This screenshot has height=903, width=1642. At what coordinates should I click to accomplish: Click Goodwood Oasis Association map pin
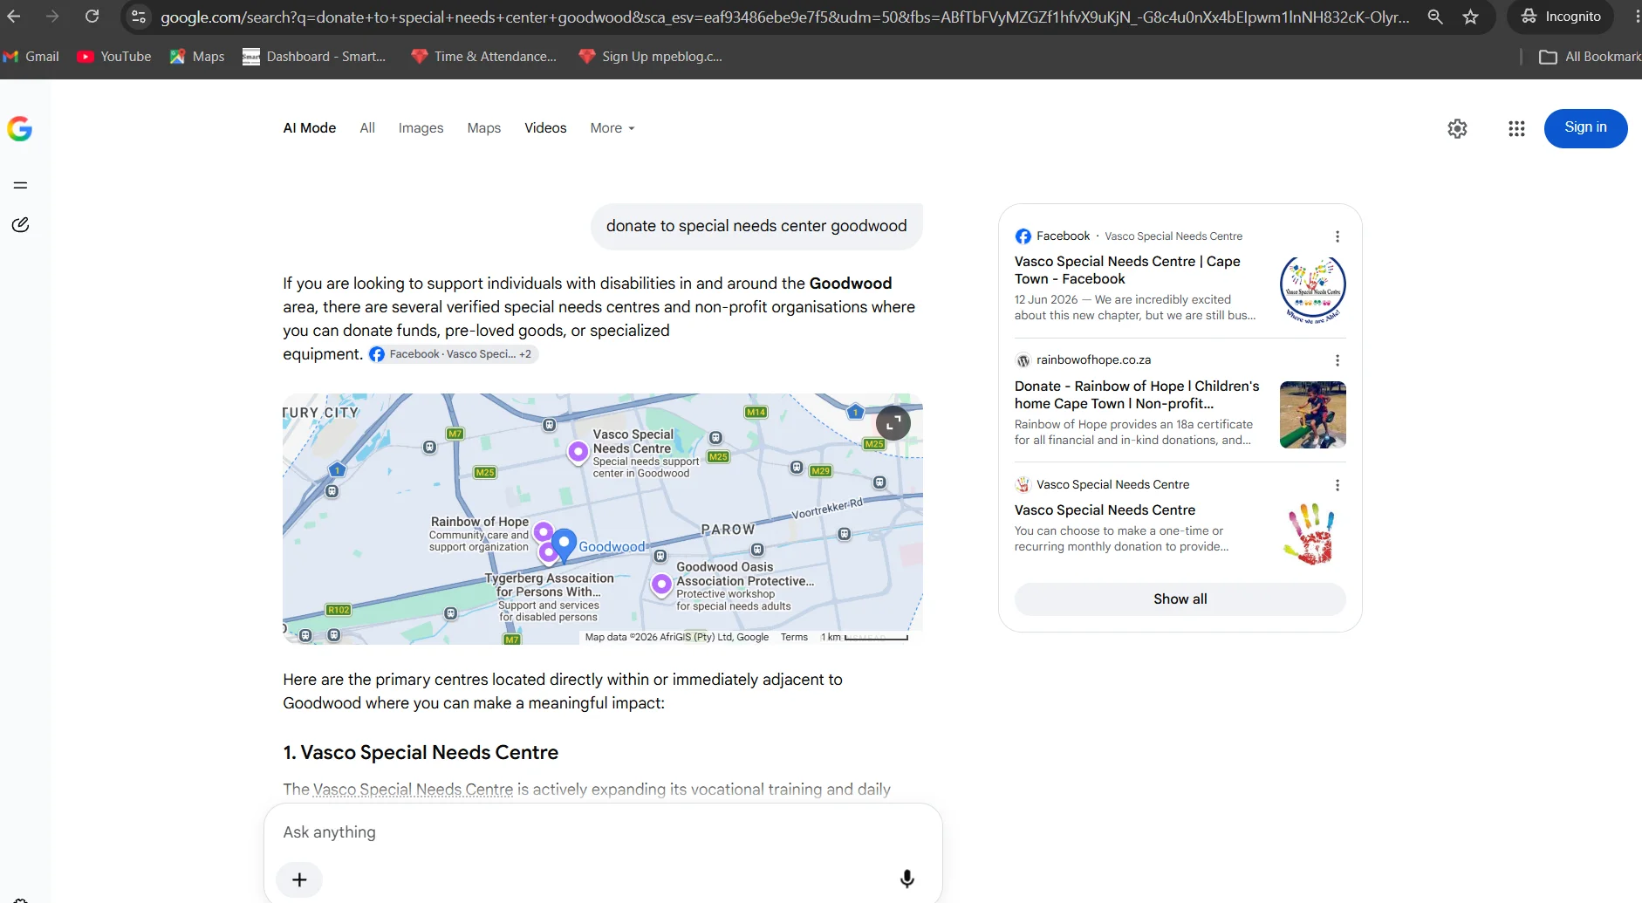point(661,584)
